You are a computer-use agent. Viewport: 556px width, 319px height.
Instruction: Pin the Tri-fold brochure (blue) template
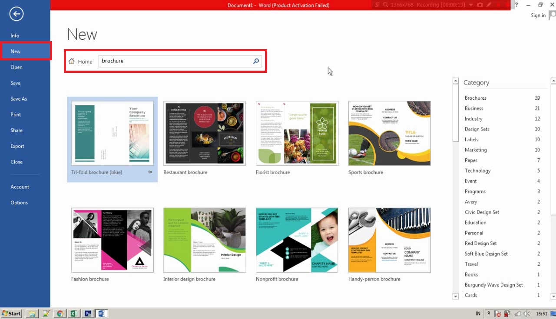(150, 172)
